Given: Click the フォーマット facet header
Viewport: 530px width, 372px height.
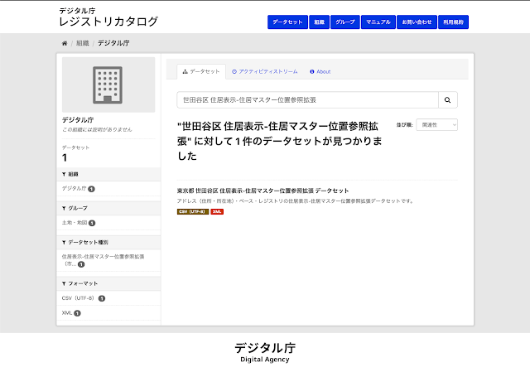Looking at the screenshot, I should pyautogui.click(x=108, y=283).
